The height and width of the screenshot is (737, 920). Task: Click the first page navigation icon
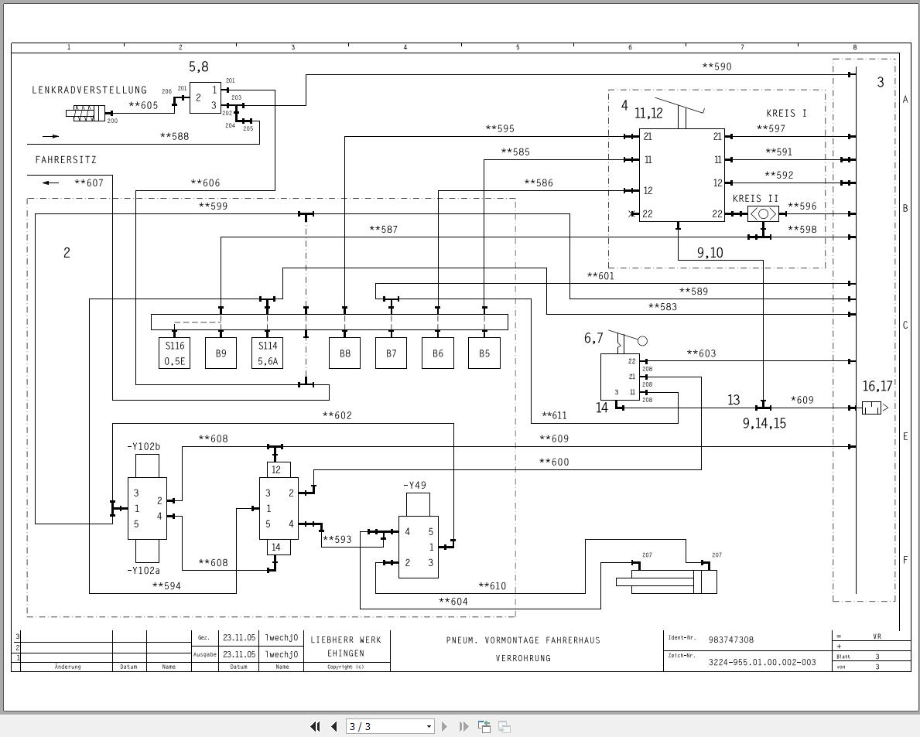pyautogui.click(x=315, y=727)
